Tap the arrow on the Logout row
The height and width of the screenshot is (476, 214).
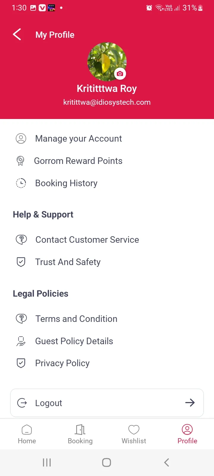(190, 403)
